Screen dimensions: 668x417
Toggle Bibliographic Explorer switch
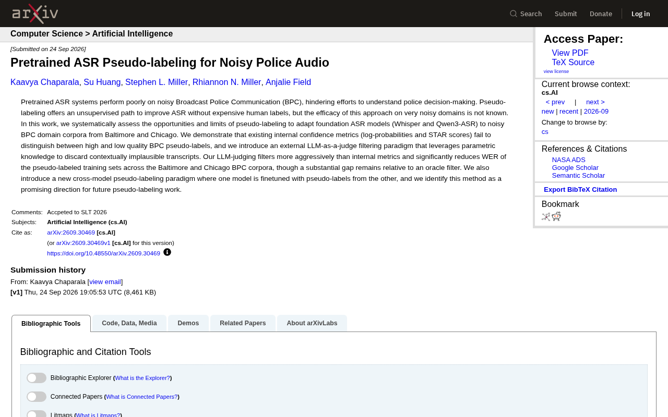point(37,378)
